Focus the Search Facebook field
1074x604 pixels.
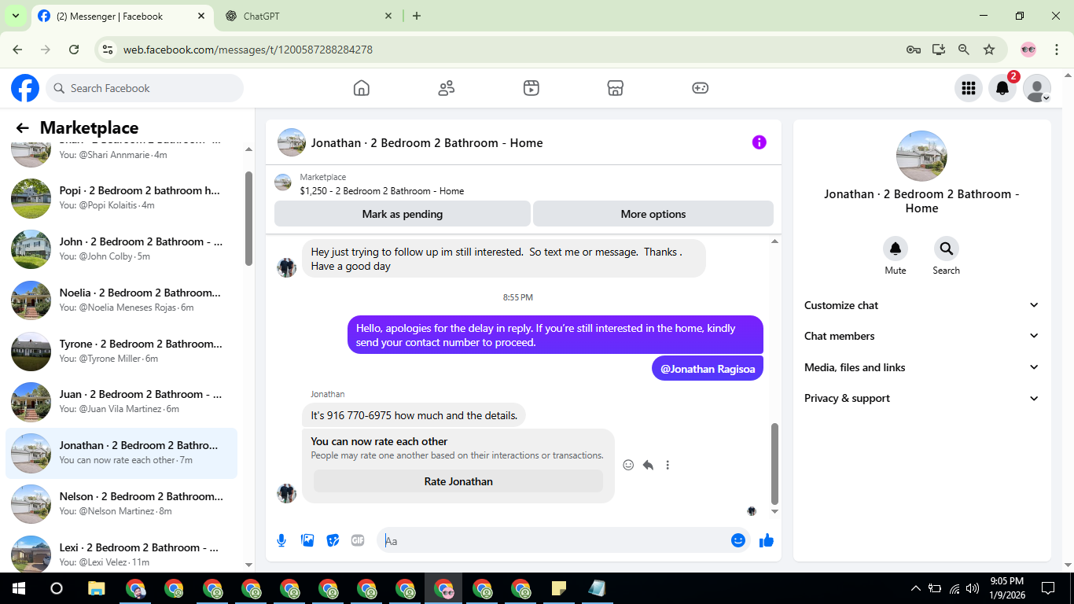[145, 88]
